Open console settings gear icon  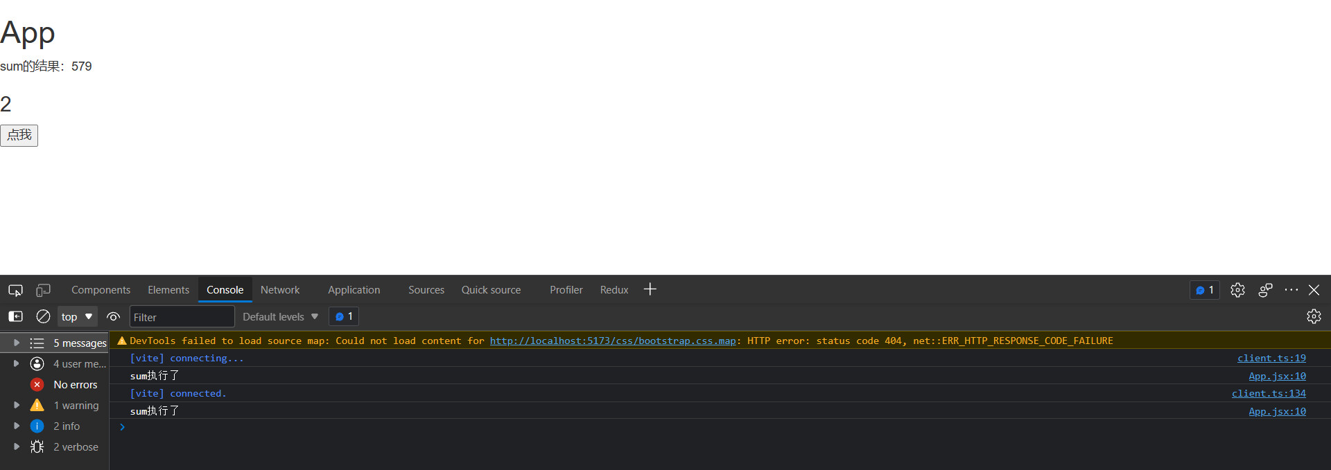click(x=1314, y=316)
